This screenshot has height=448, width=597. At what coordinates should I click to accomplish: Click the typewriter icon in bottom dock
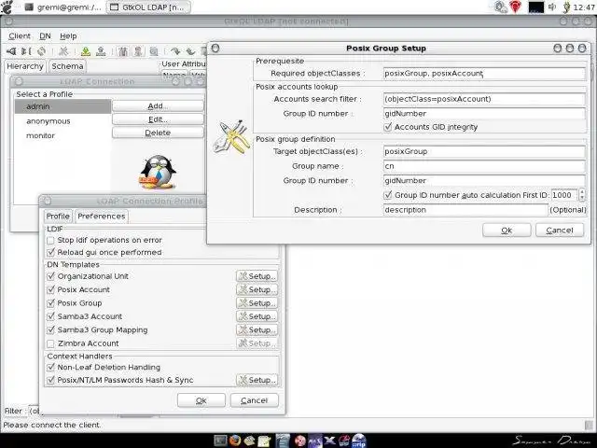coord(249,441)
